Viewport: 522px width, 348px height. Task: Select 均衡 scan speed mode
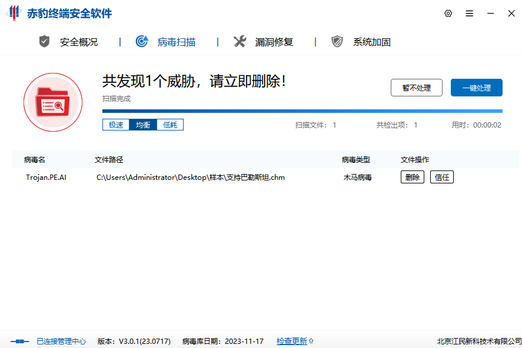(143, 125)
